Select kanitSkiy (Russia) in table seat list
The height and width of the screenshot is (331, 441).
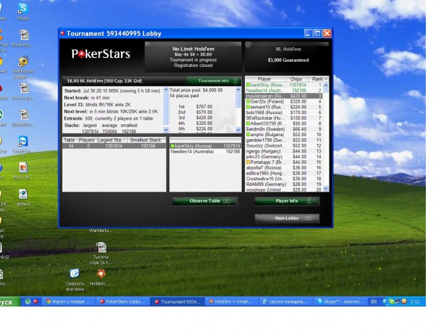coord(205,146)
